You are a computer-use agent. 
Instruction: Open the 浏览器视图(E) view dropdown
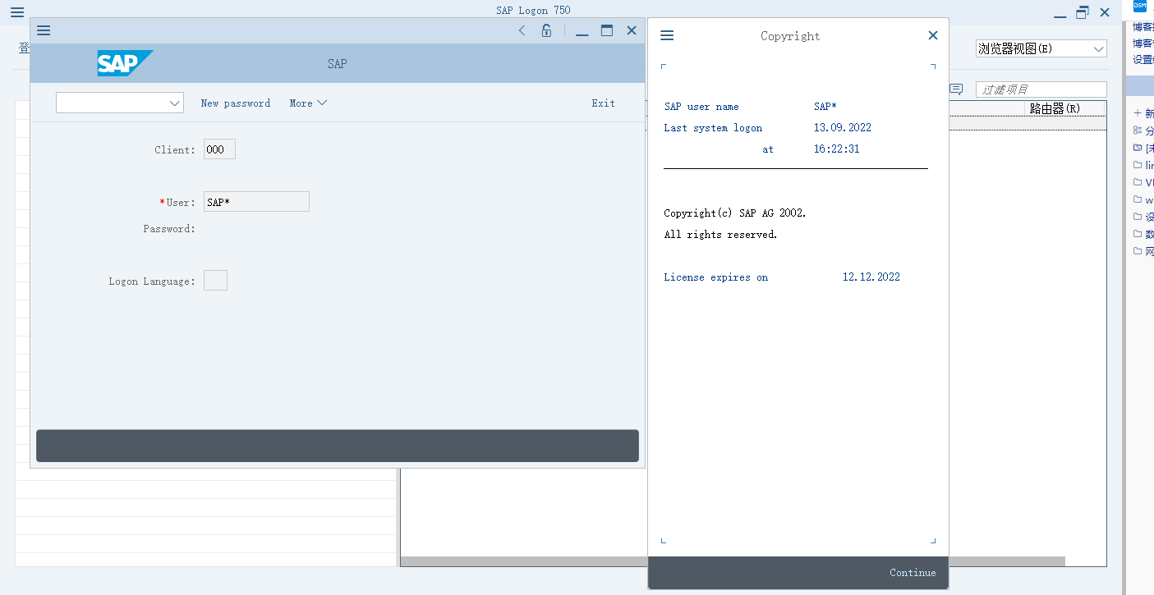click(1041, 48)
